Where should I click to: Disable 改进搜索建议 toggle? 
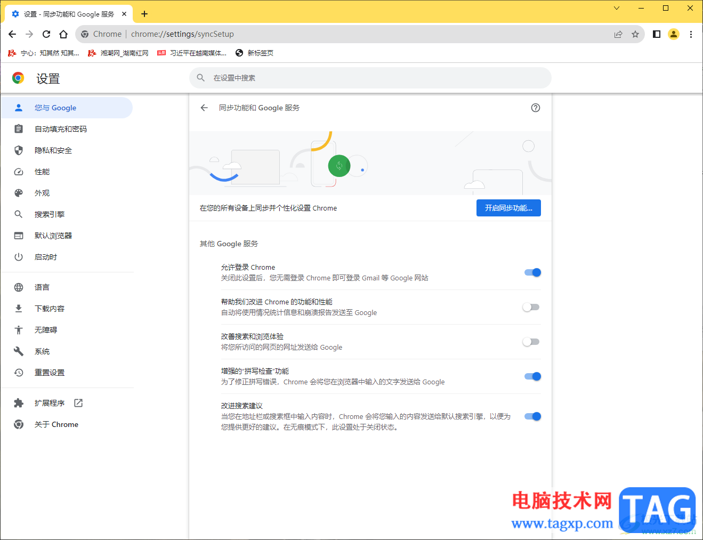(532, 416)
